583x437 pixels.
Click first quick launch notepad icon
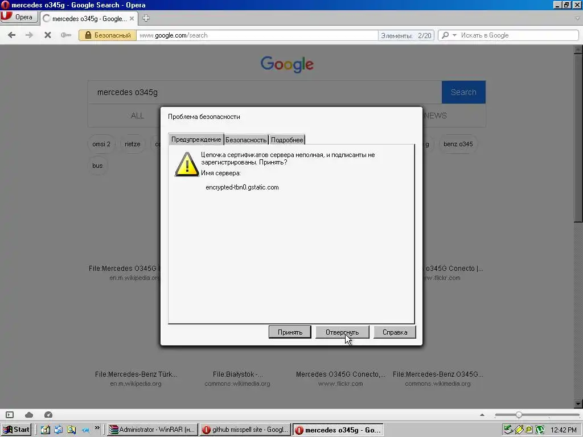(x=46, y=430)
